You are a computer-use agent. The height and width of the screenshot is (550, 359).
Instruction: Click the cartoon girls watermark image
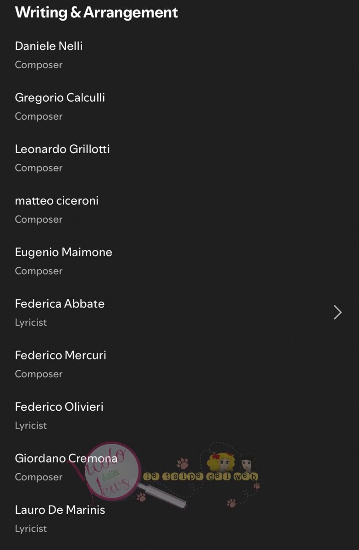[x=232, y=462]
